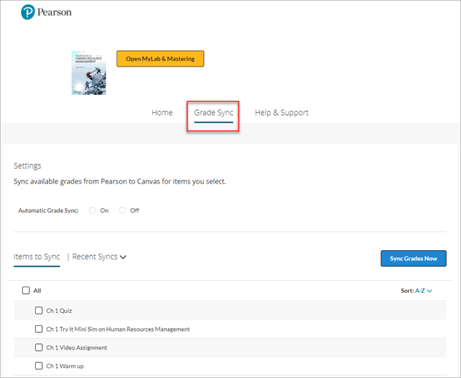Screen dimensions: 461x378
Task: Go to the Home tab
Action: (162, 113)
